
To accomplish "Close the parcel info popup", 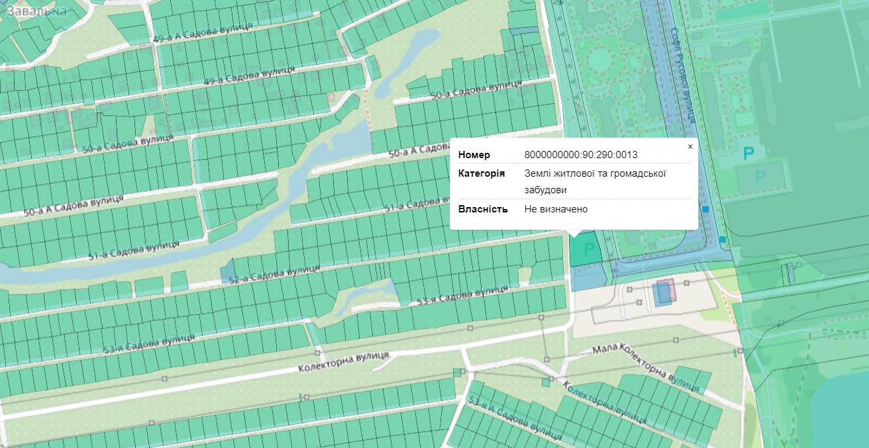I will (690, 147).
